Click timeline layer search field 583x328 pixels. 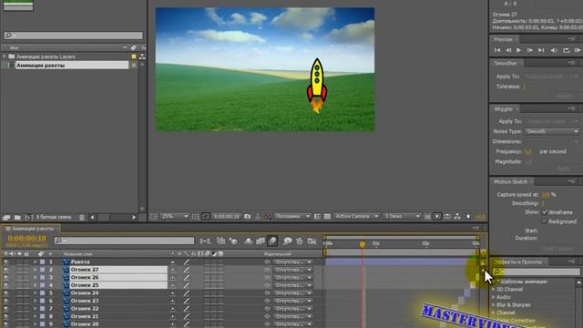pyautogui.click(x=124, y=241)
